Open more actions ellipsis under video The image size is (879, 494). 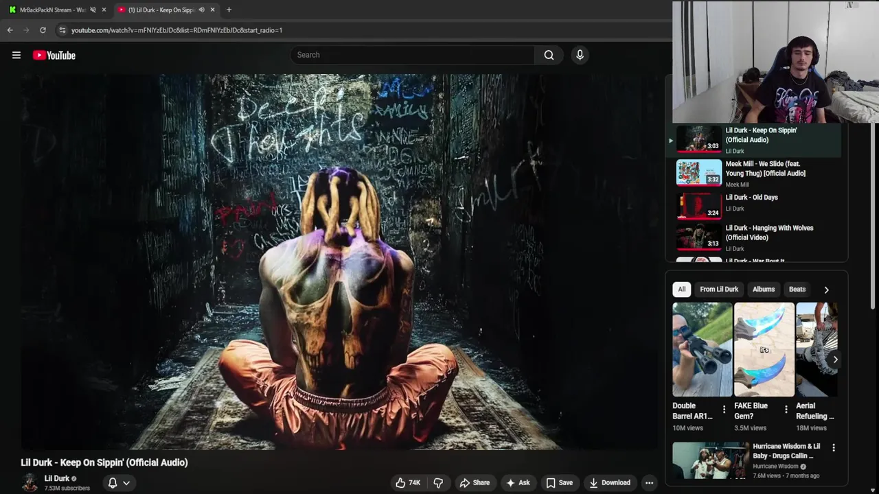pyautogui.click(x=649, y=482)
